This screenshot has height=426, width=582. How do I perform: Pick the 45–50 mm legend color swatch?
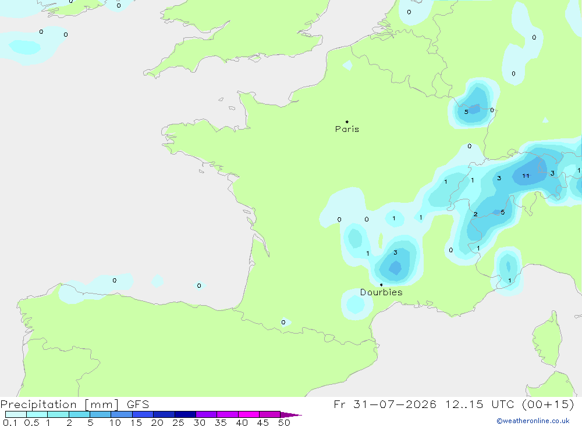point(270,414)
